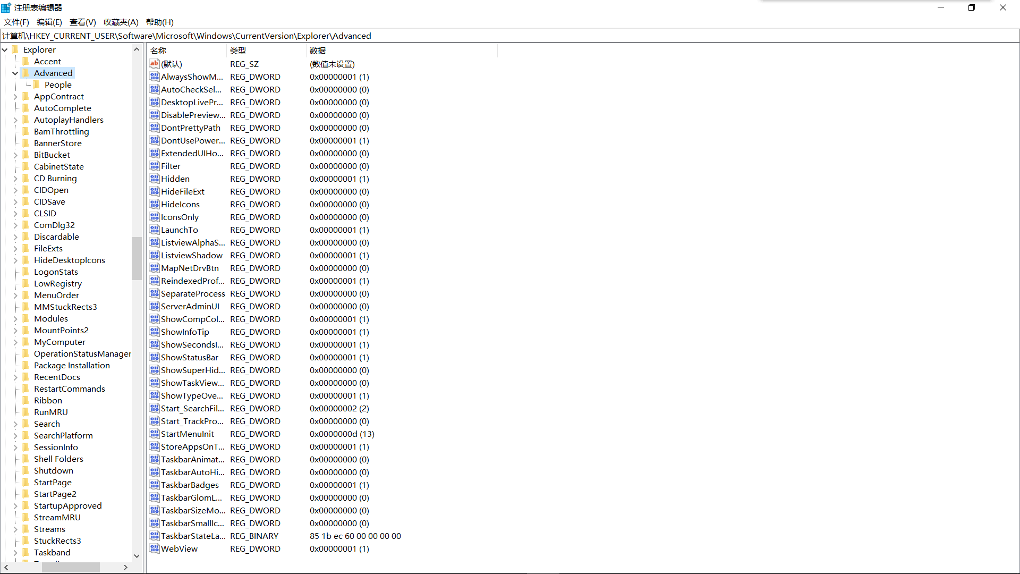This screenshot has height=574, width=1020.
Task: Click the DWORD icon beside SeparateProcess
Action: coord(154,293)
